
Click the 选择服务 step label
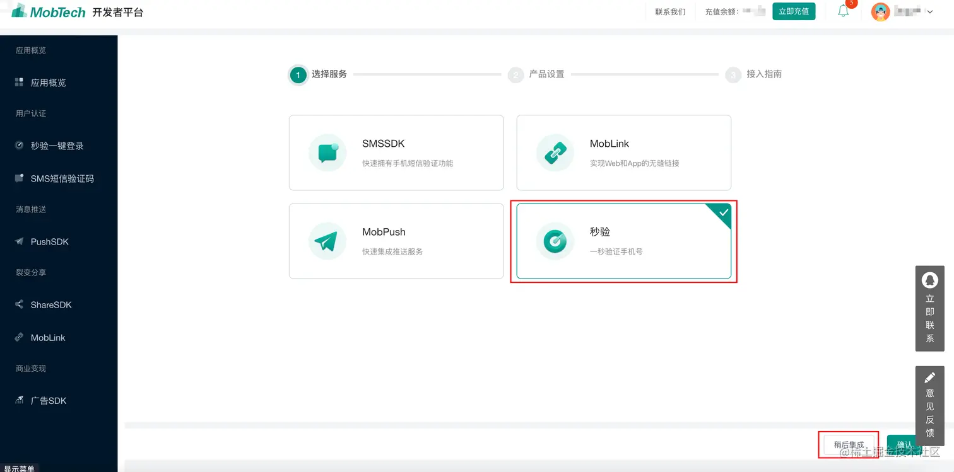click(x=329, y=74)
